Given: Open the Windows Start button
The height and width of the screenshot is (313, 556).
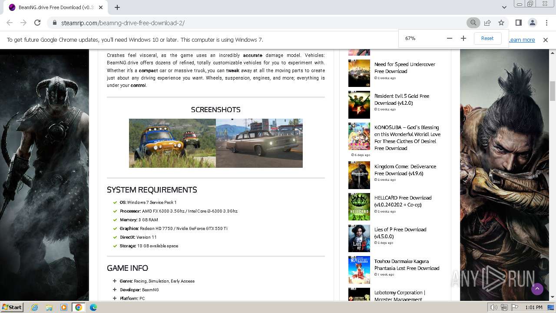Looking at the screenshot, I should click(x=12, y=307).
